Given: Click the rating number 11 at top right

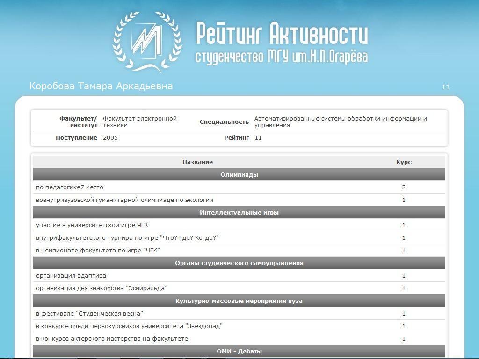Looking at the screenshot, I should click(445, 87).
